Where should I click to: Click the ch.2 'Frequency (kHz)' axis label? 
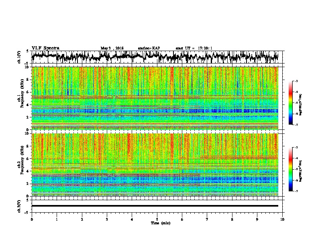[22, 160]
